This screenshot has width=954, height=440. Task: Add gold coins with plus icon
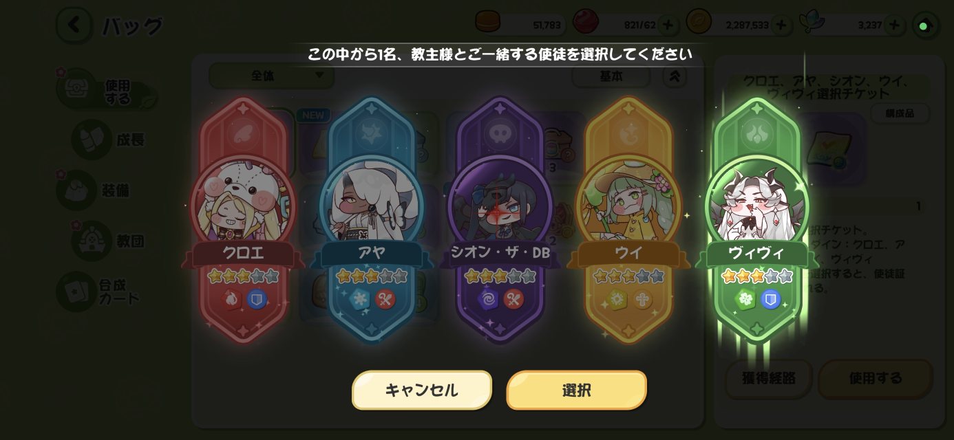tap(781, 25)
